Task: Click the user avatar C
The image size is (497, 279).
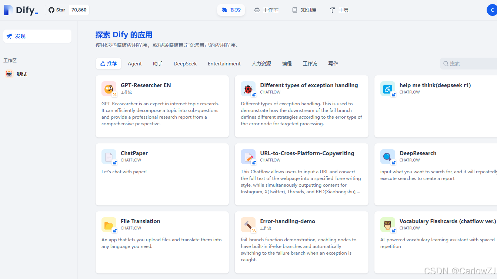Action: [x=492, y=10]
